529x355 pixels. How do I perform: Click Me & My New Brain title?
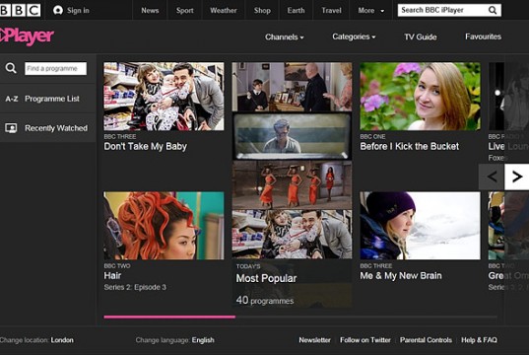(401, 276)
